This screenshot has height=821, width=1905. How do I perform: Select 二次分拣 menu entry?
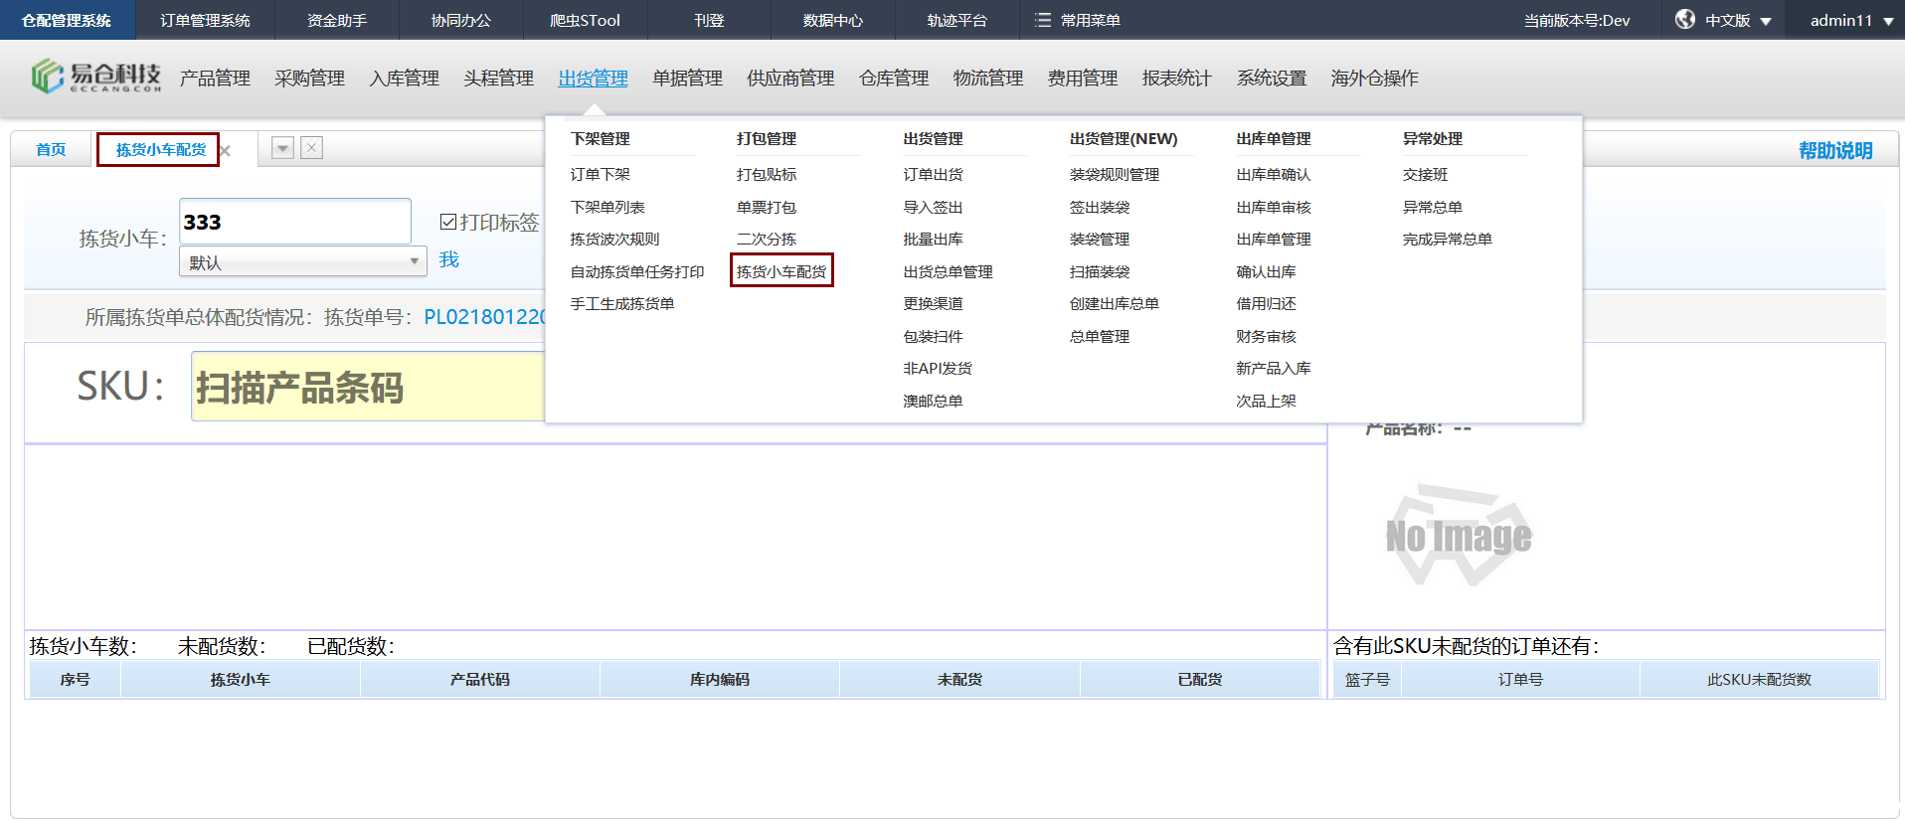[766, 240]
